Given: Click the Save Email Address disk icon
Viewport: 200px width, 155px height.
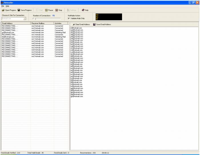Looking at the screenshot, I should (94, 24).
